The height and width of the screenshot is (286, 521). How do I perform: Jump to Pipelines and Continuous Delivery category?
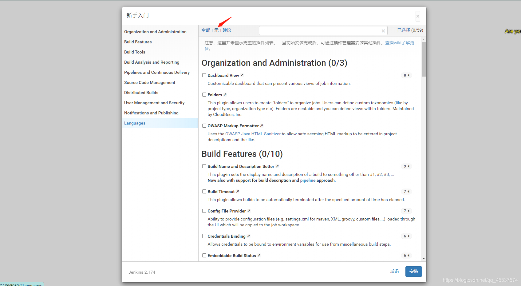click(160, 72)
